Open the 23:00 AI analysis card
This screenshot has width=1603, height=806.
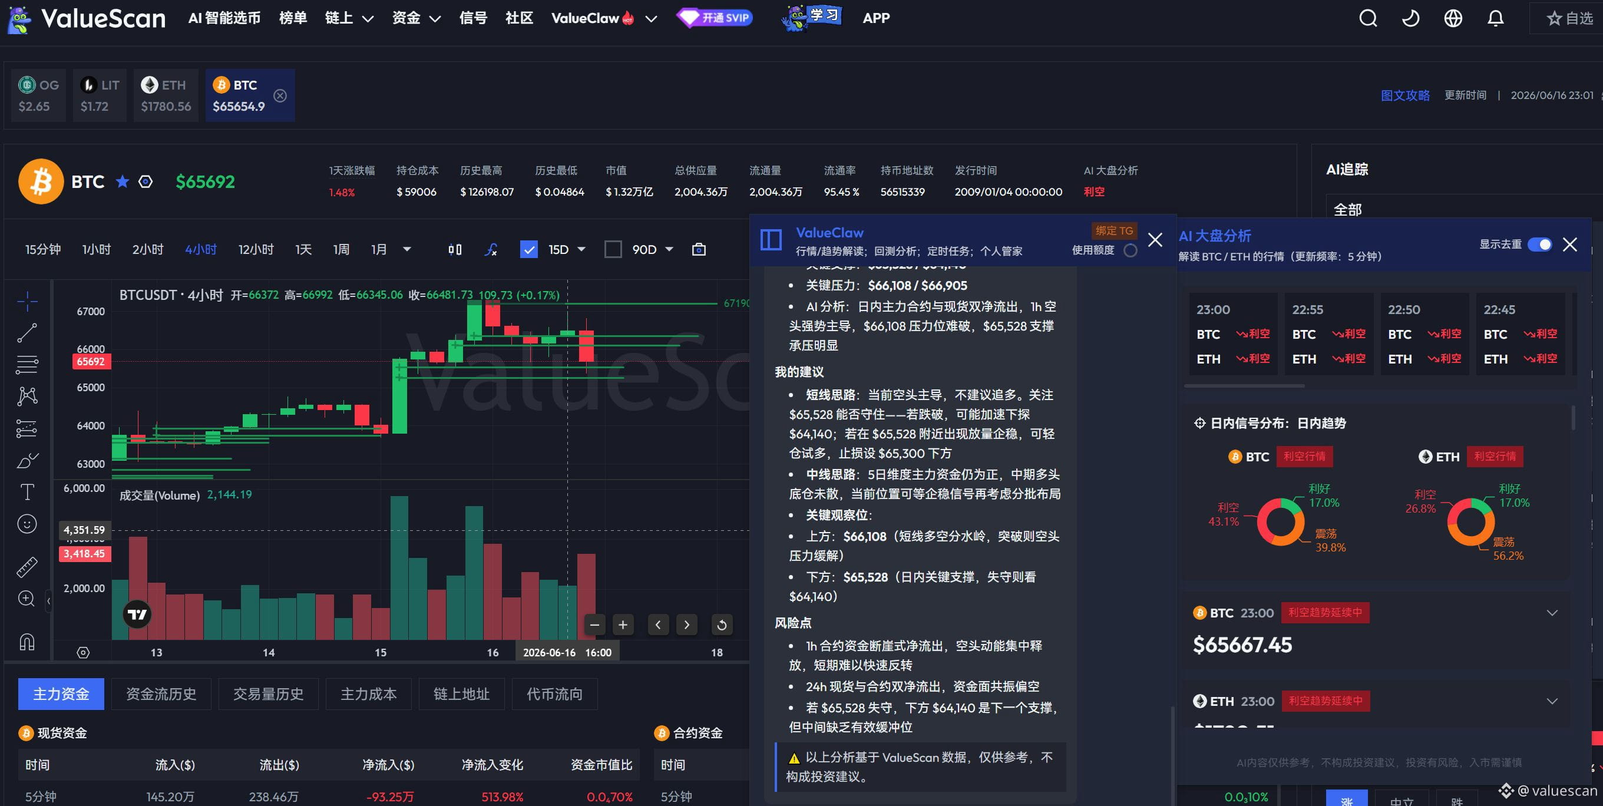(x=1234, y=334)
